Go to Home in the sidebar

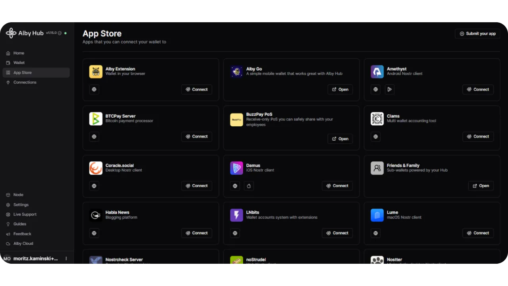click(x=19, y=53)
